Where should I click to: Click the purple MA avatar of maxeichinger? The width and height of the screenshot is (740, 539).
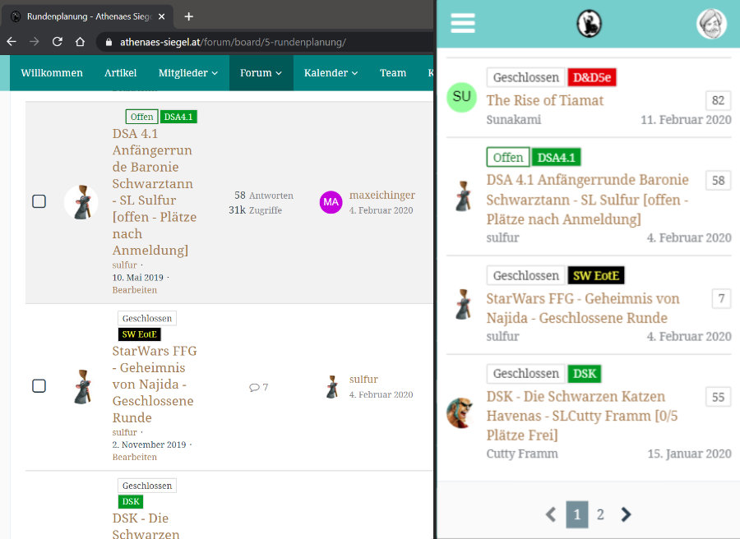coord(331,201)
